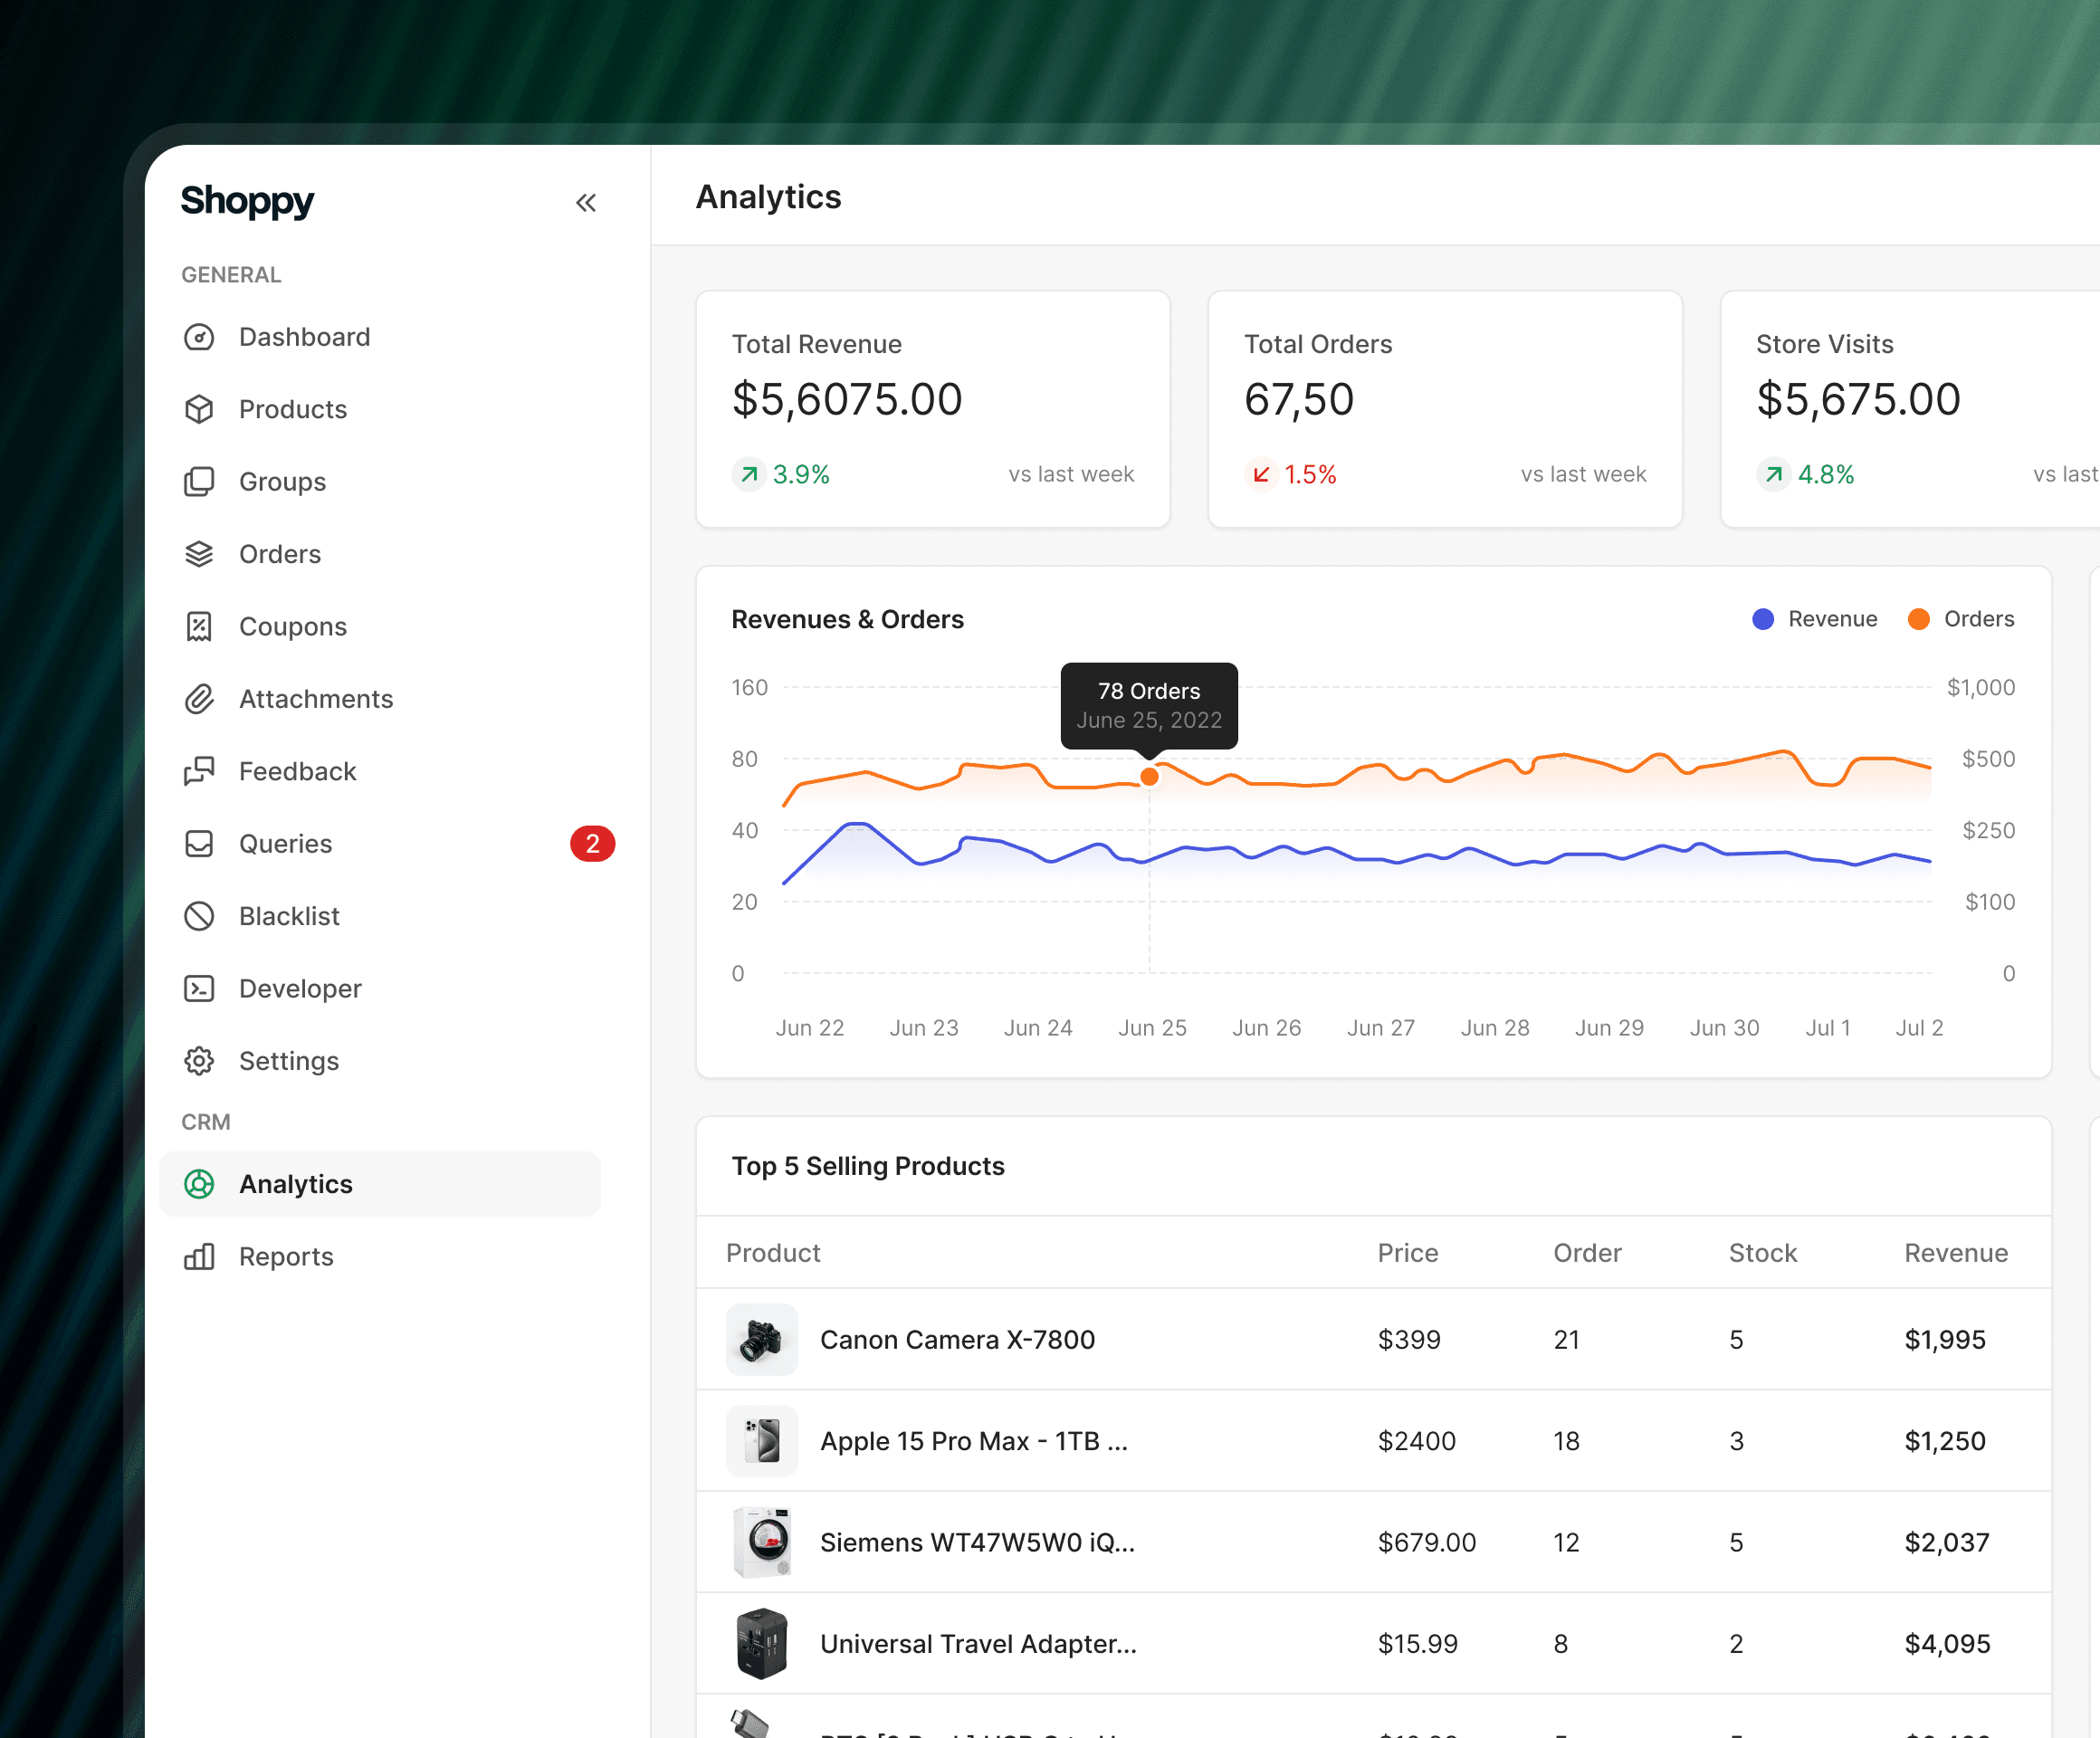Open the Canon Camera X-7800 product name
2100x1738 pixels.
[x=957, y=1340]
